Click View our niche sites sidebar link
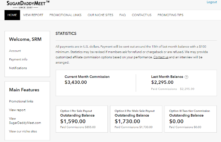The height and width of the screenshot is (142, 221). (x=23, y=131)
